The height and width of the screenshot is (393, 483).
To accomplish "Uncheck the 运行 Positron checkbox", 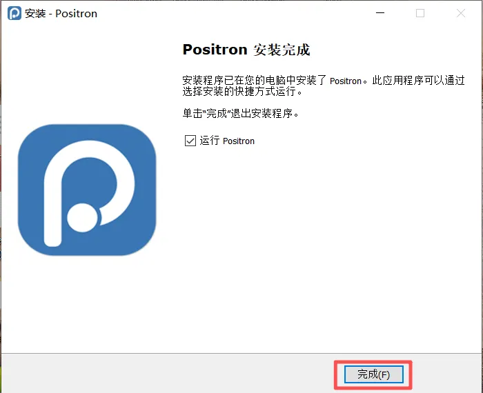I will coord(190,141).
